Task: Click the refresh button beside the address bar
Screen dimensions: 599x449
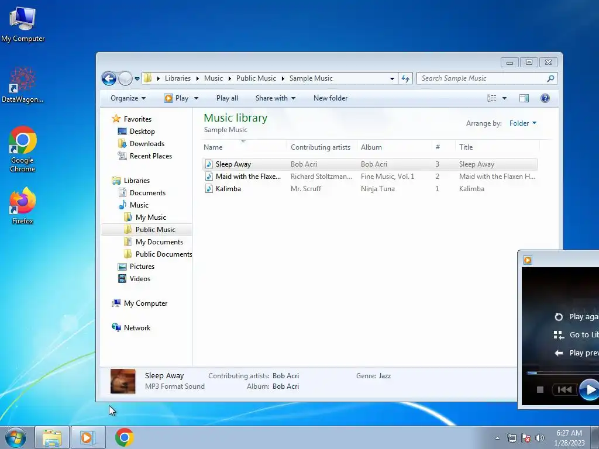Action: [x=405, y=79]
